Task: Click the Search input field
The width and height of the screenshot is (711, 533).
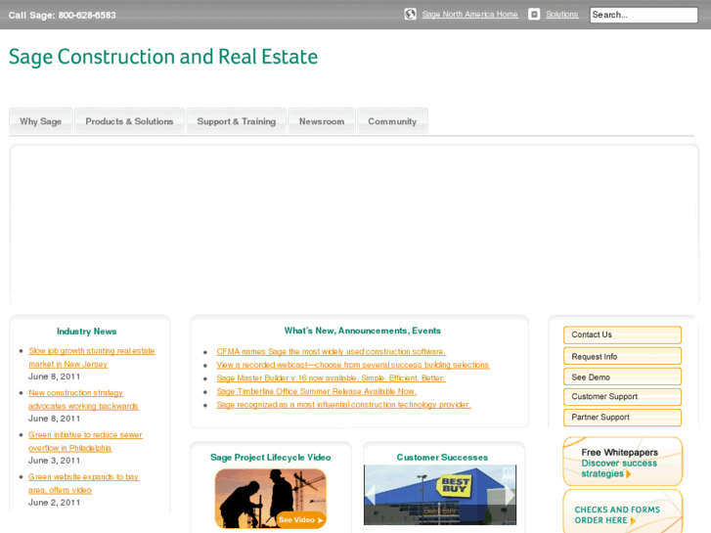Action: 644,15
